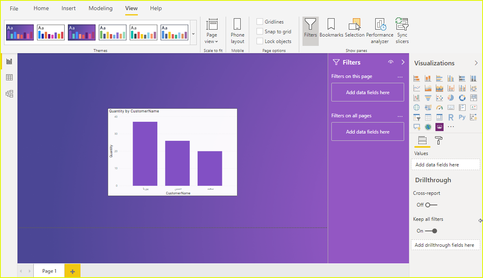Select the area chart visualization
Viewport: 483px width, 278px height.
click(x=428, y=88)
